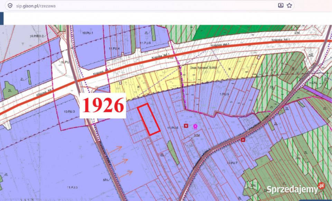The image size is (332, 201).
Task: Click the 11.PU.7 zone label
Action: (x=232, y=163)
